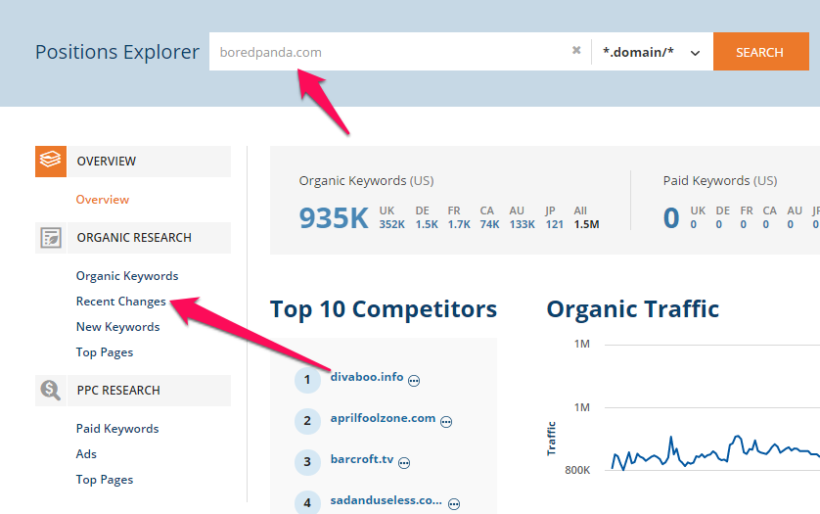The height and width of the screenshot is (514, 820).
Task: Open more options next to divaboo.info
Action: click(414, 381)
